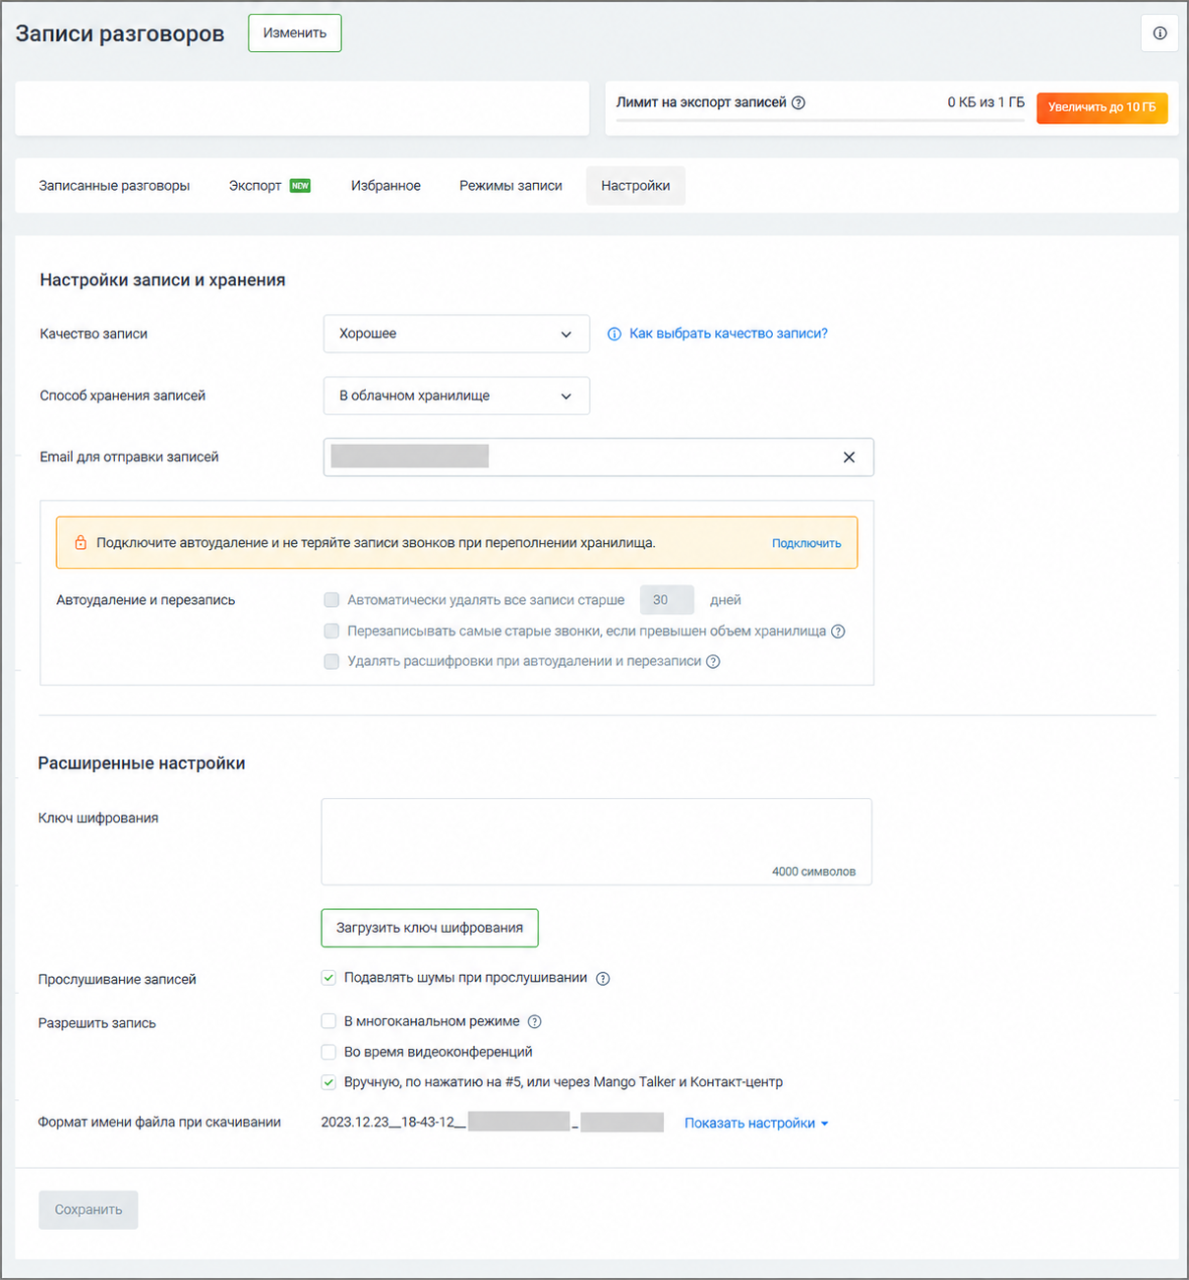Toggle Подавлять шумы при прослушивании checkbox
This screenshot has width=1189, height=1280.
point(328,978)
